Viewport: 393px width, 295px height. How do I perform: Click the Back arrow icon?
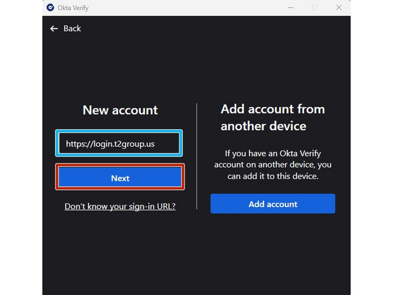coord(54,29)
